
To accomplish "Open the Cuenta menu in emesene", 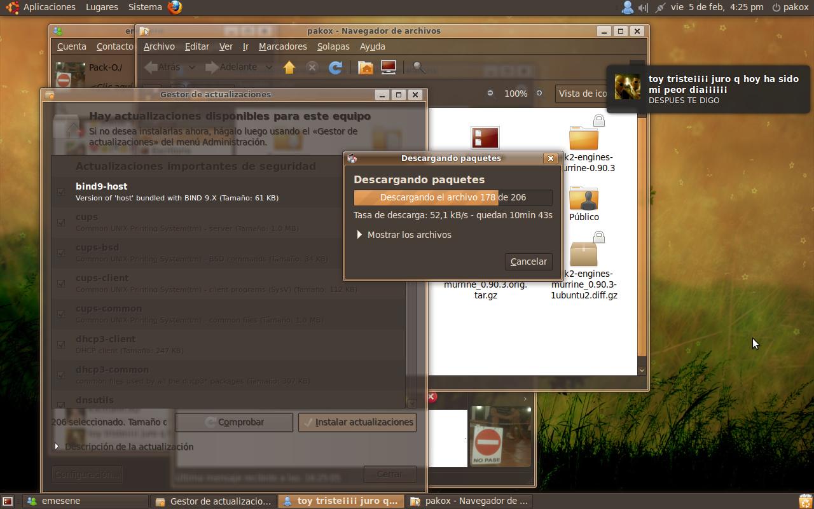I will [72, 46].
